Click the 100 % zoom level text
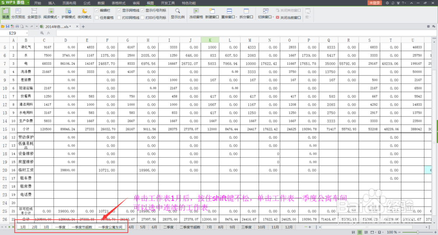This screenshot has height=235, width=438. pos(391,232)
